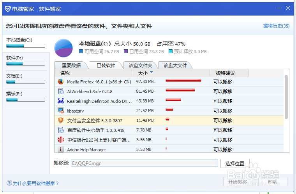Click the 支付宝安全控件 shield icon

61,120
